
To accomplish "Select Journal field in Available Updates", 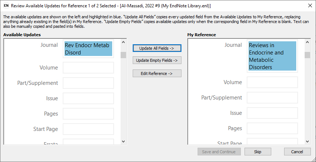I will point(88,49).
